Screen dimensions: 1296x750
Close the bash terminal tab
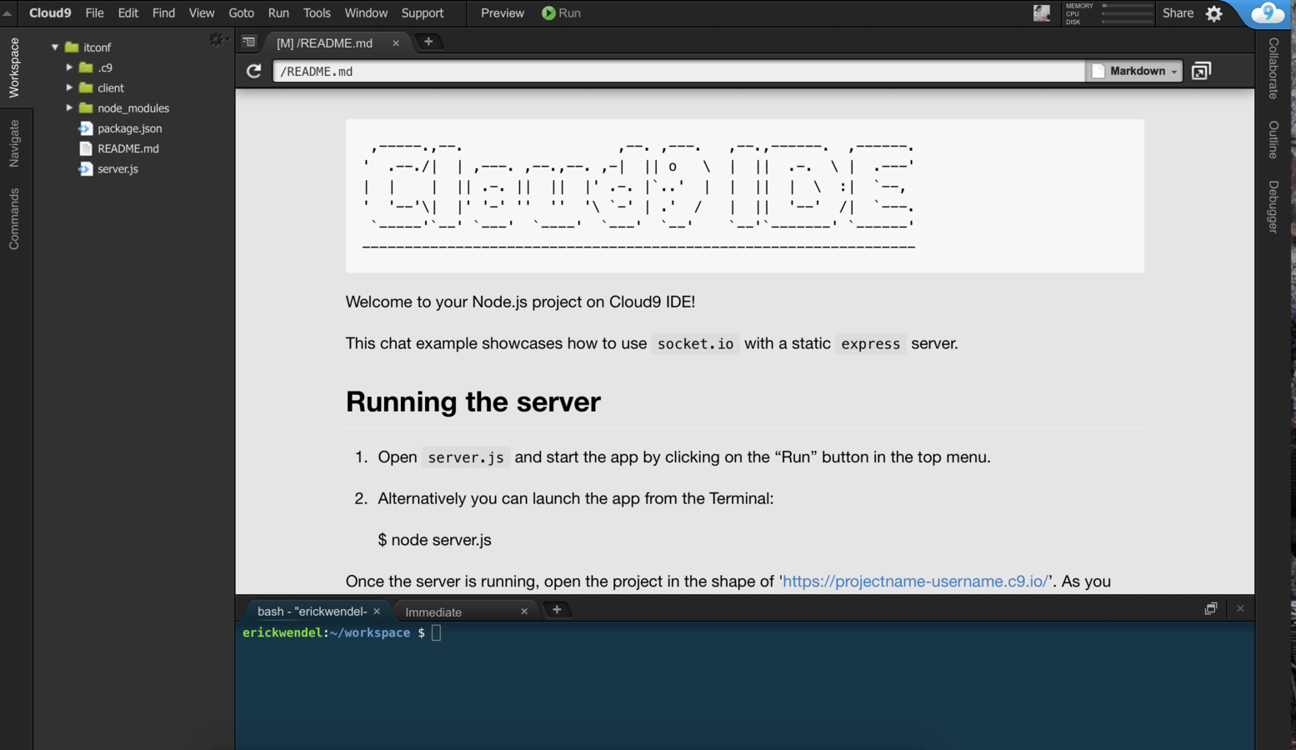point(377,612)
